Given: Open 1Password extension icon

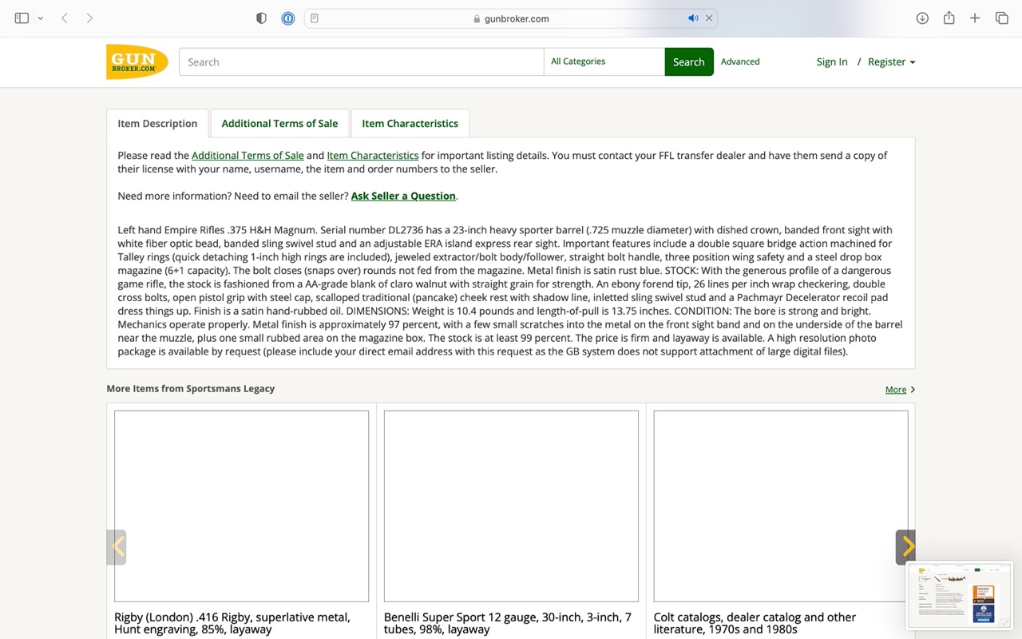Looking at the screenshot, I should coord(288,18).
